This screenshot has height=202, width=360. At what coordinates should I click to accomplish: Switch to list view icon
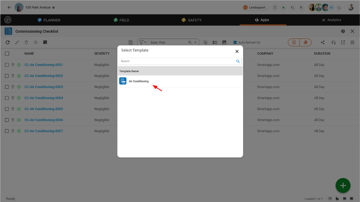pos(215,42)
